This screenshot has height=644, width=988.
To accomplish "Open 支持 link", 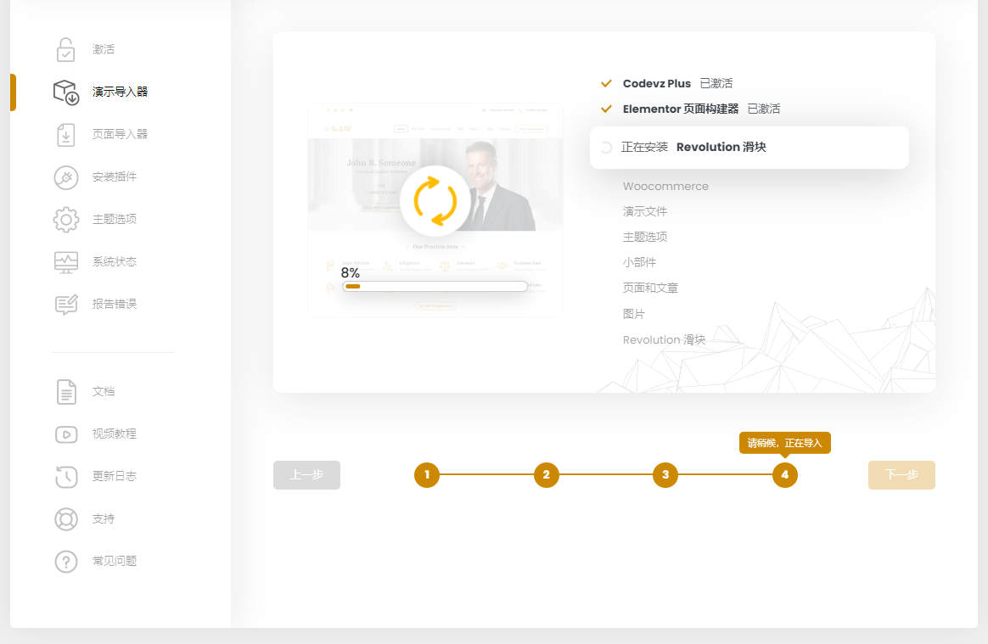I will [x=104, y=519].
